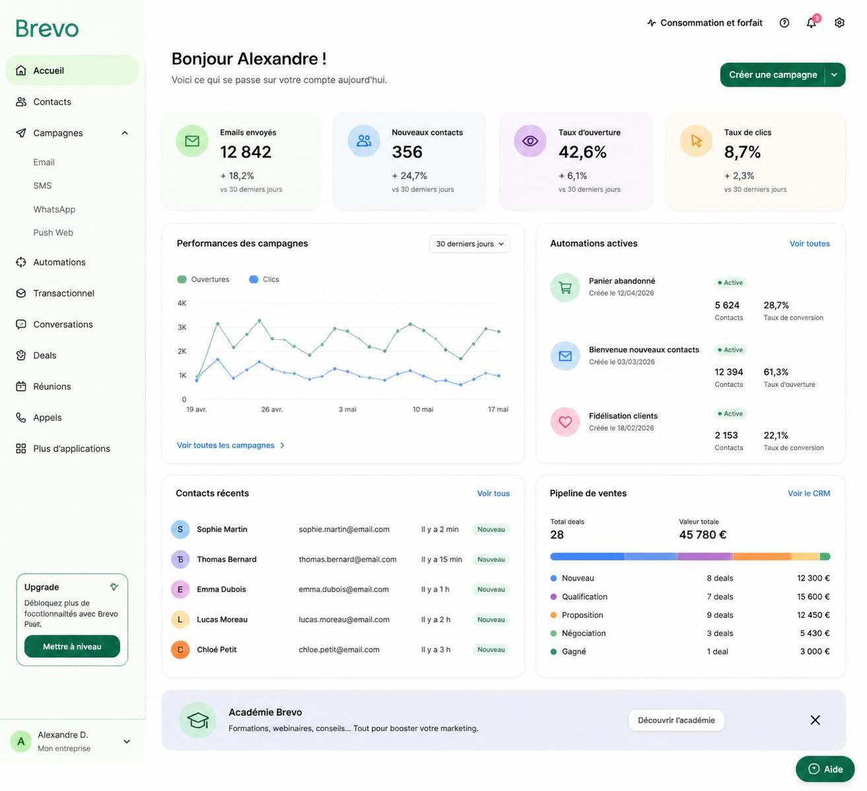Open the notifications bell icon
867x791 pixels.
pyautogui.click(x=812, y=22)
